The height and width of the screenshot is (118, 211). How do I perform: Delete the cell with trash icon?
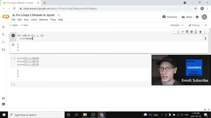pos(200,32)
